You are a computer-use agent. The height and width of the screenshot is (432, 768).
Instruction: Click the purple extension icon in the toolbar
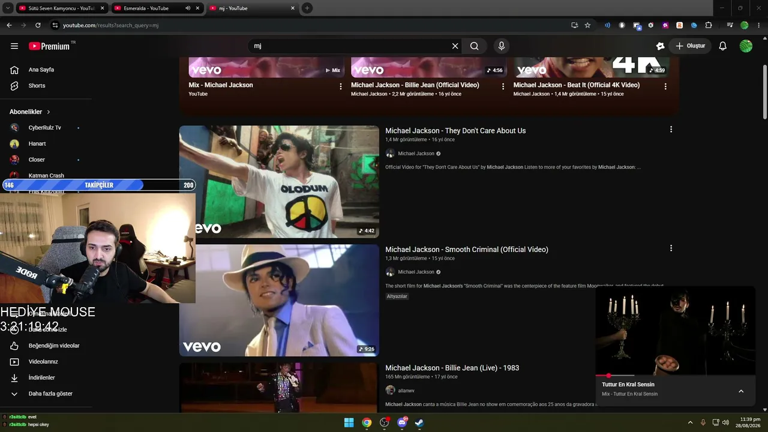coord(665,25)
